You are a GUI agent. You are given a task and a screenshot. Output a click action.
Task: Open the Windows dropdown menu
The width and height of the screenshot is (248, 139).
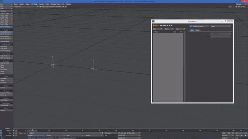[6, 11]
